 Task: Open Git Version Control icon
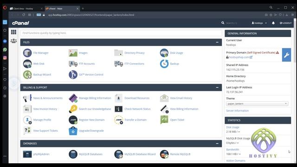(x=73, y=75)
